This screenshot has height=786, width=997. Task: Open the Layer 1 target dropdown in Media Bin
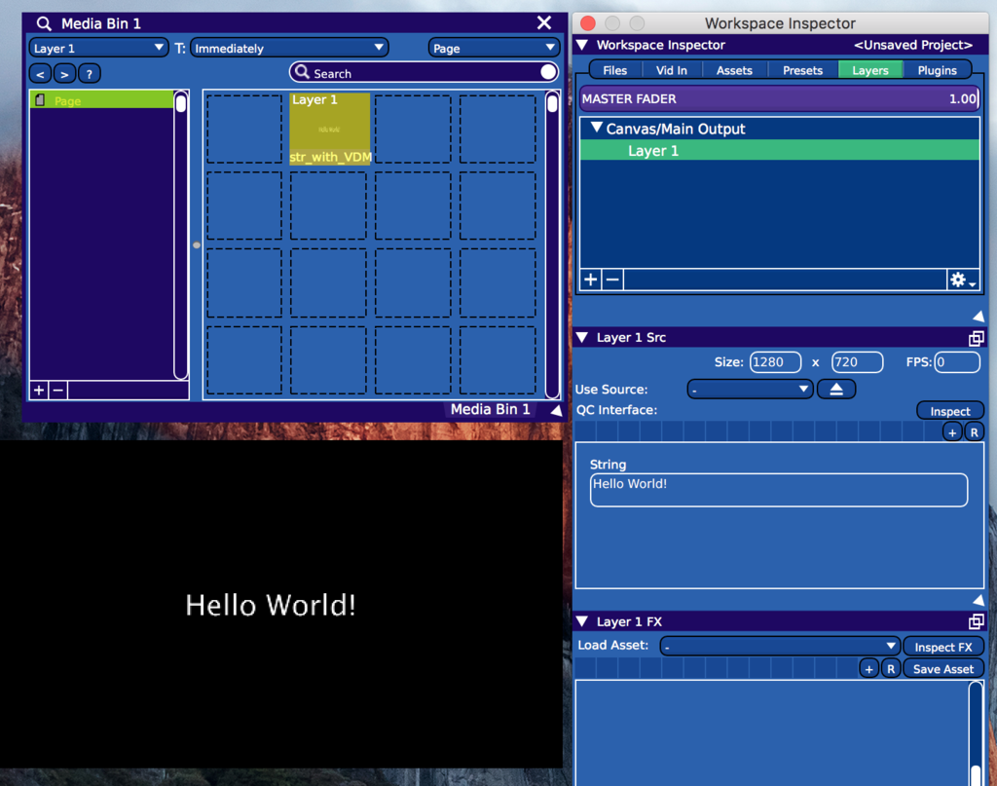click(98, 49)
